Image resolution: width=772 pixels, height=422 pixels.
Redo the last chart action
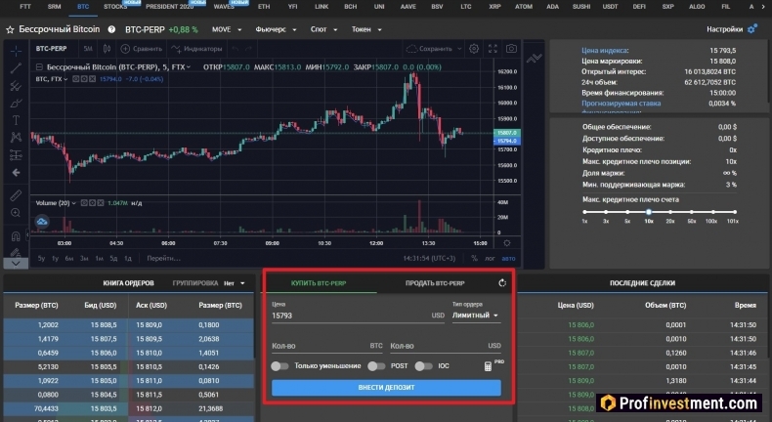click(248, 49)
